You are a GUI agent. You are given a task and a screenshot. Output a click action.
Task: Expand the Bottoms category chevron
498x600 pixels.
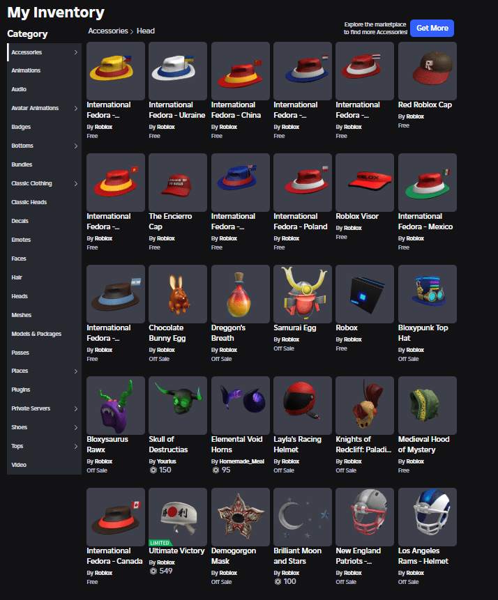tap(76, 146)
